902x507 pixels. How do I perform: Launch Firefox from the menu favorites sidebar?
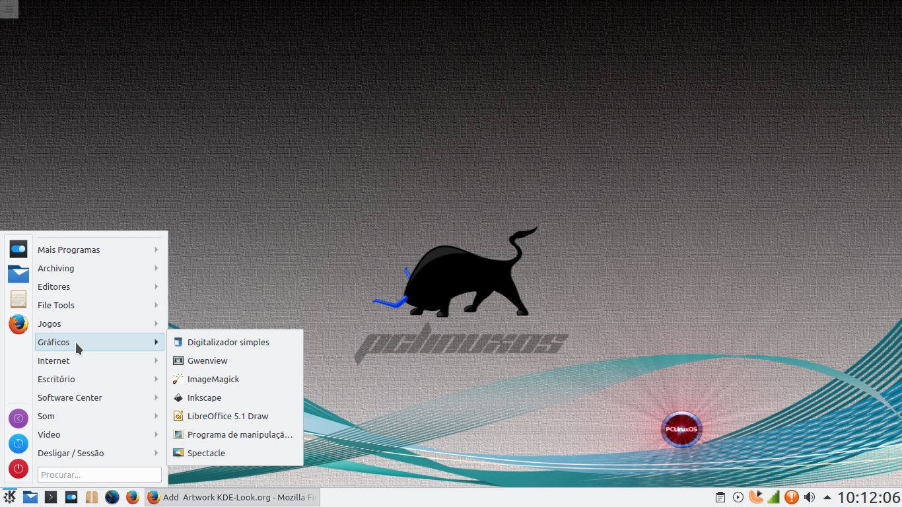click(x=18, y=324)
